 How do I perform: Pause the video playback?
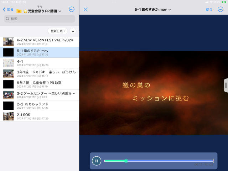point(97,161)
